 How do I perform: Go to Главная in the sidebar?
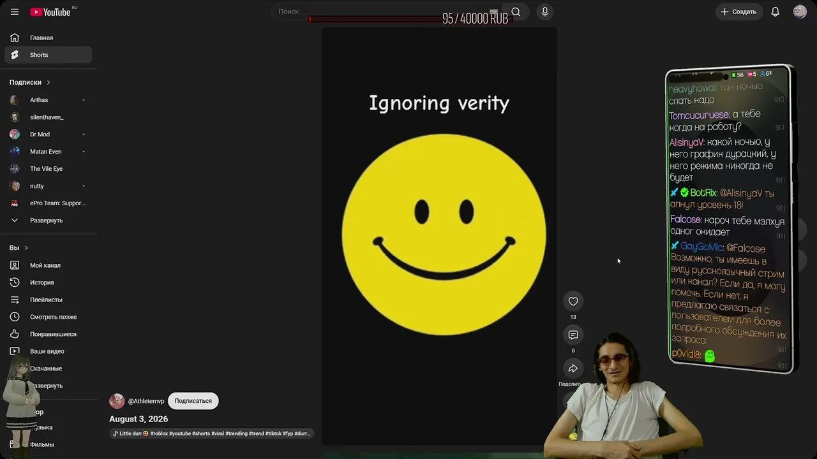48,38
